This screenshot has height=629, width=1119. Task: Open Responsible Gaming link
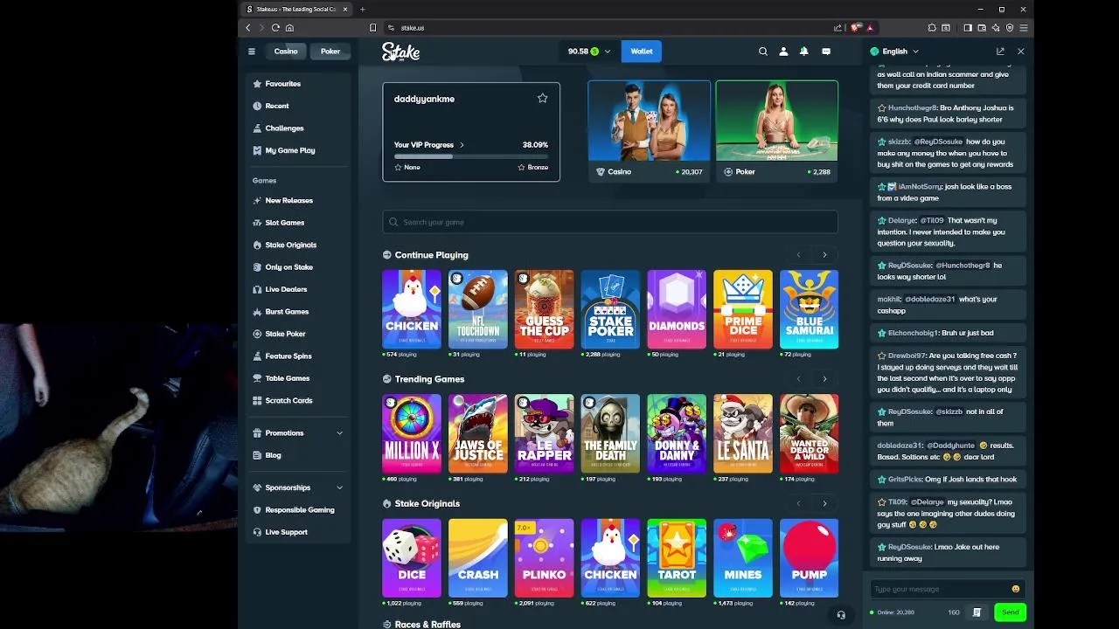click(299, 510)
